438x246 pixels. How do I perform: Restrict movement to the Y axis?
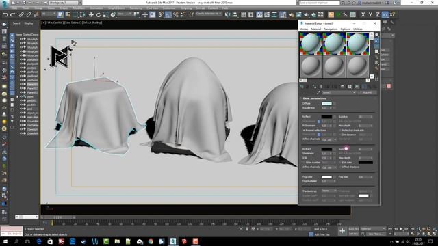[370, 15]
